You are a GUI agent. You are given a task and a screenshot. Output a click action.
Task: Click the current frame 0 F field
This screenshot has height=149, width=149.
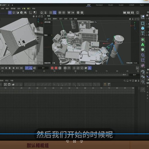point(43,68)
